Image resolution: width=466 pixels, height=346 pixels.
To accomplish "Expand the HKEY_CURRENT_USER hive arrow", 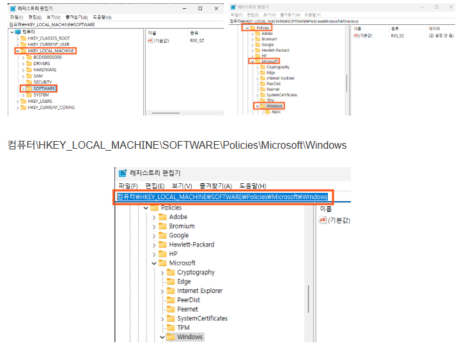I will pos(17,44).
